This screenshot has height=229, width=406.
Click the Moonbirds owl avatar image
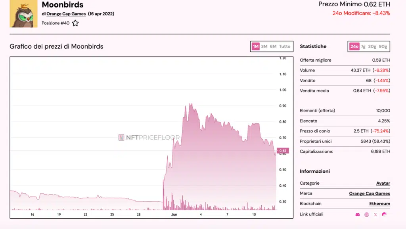point(24,14)
